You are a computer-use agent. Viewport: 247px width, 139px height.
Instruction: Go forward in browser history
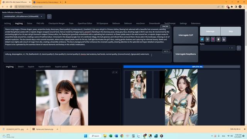pos(7,7)
